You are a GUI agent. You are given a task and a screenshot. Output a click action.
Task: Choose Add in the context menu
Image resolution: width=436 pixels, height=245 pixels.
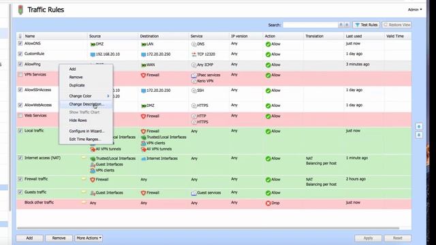[86, 69]
